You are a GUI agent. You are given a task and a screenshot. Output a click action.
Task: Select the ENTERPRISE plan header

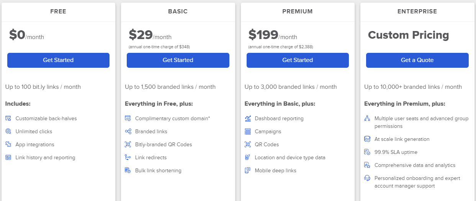point(417,11)
